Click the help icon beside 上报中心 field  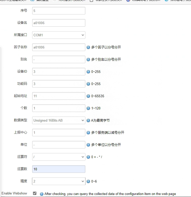88,133
